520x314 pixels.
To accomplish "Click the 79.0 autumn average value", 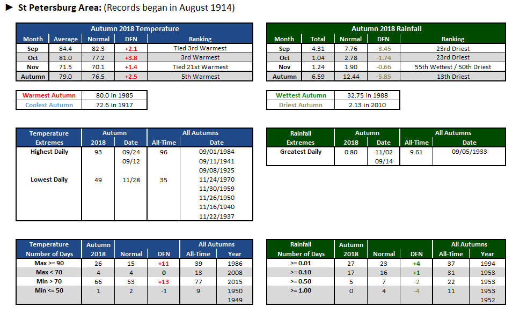I will pos(65,77).
